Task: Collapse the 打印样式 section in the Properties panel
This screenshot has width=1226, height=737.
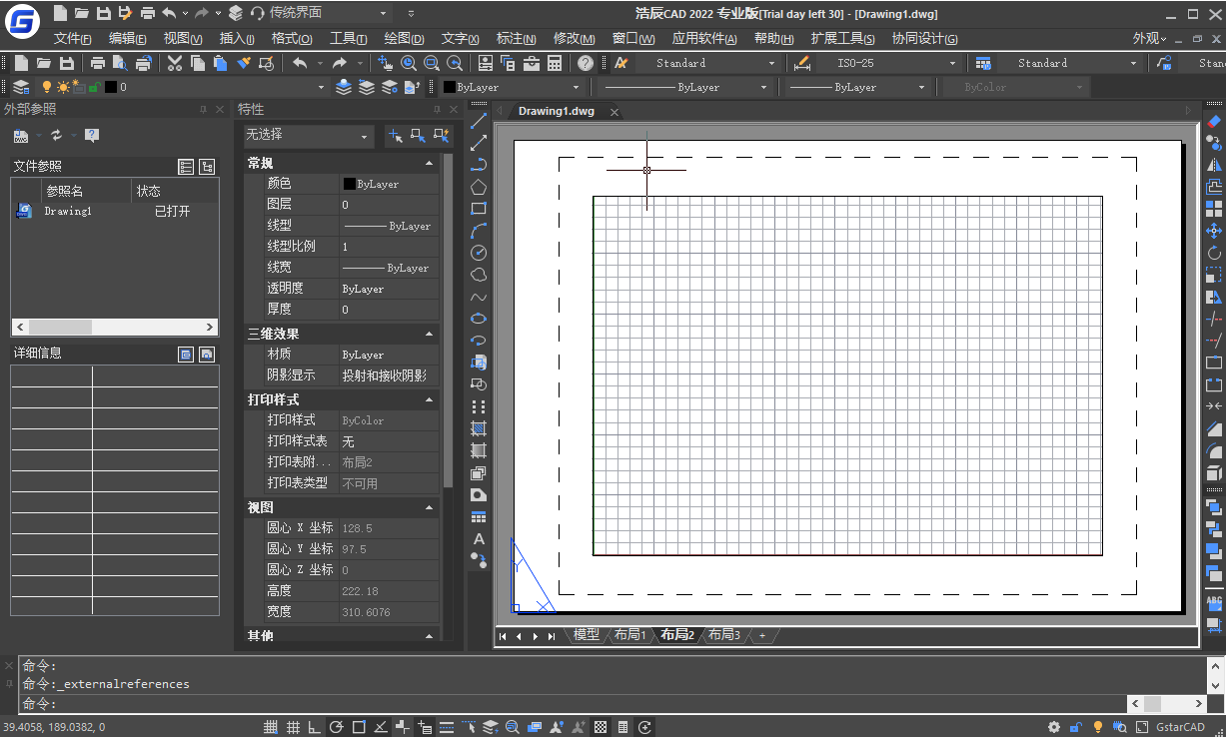Action: point(429,398)
